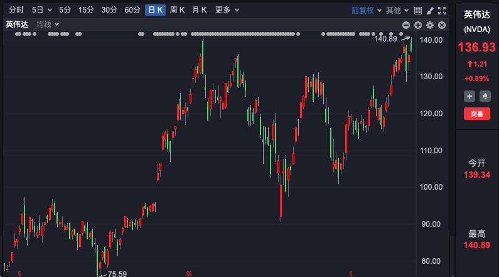Switch to 分时 intraday view
499x277 pixels.
tap(16, 10)
